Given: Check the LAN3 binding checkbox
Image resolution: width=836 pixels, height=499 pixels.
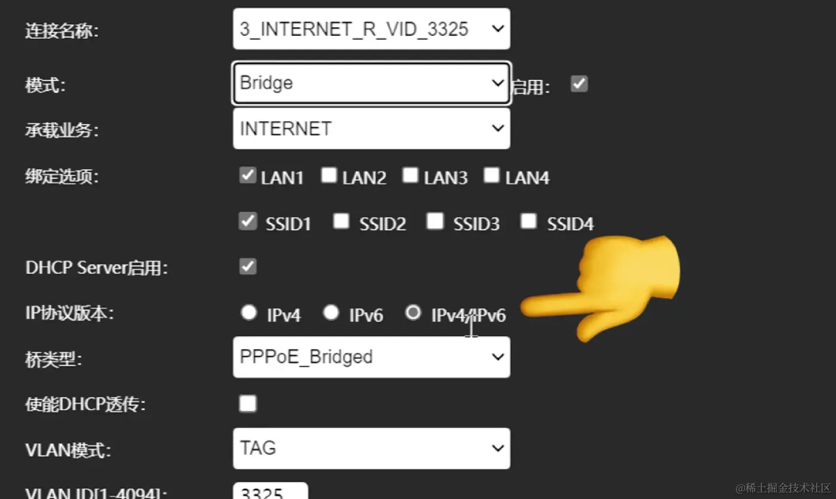Looking at the screenshot, I should [410, 175].
